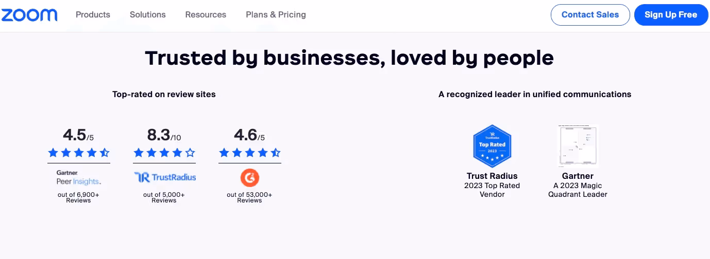Click the 8.3 rating star row
Screen dimensions: 710x259
pos(164,153)
